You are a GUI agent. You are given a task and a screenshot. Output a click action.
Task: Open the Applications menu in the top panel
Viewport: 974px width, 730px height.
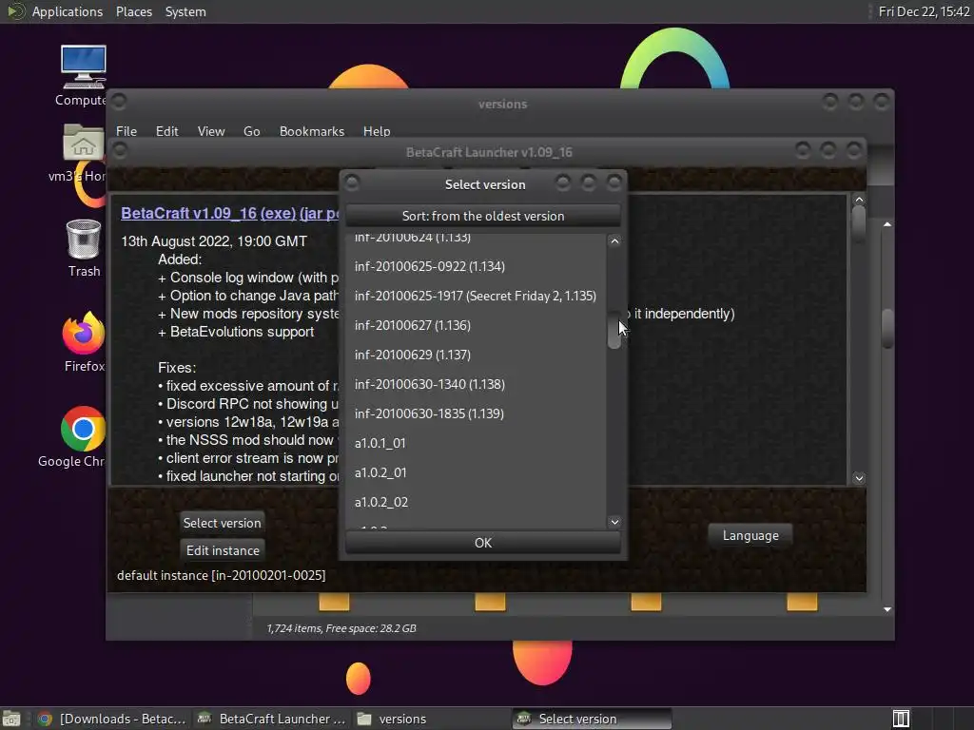click(68, 11)
